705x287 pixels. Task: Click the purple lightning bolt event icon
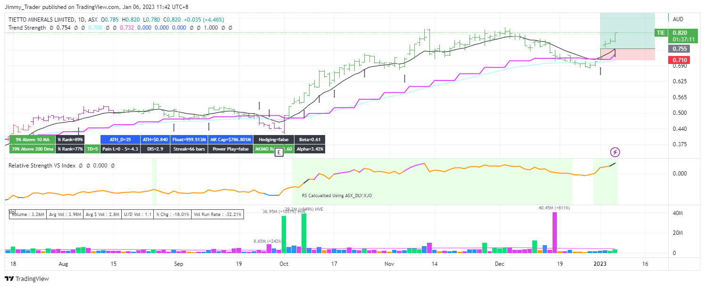[x=615, y=152]
